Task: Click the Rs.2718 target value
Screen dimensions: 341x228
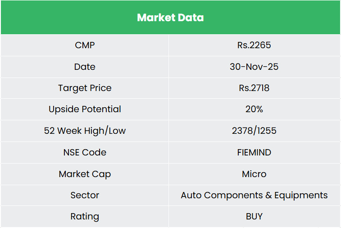Action: click(254, 88)
